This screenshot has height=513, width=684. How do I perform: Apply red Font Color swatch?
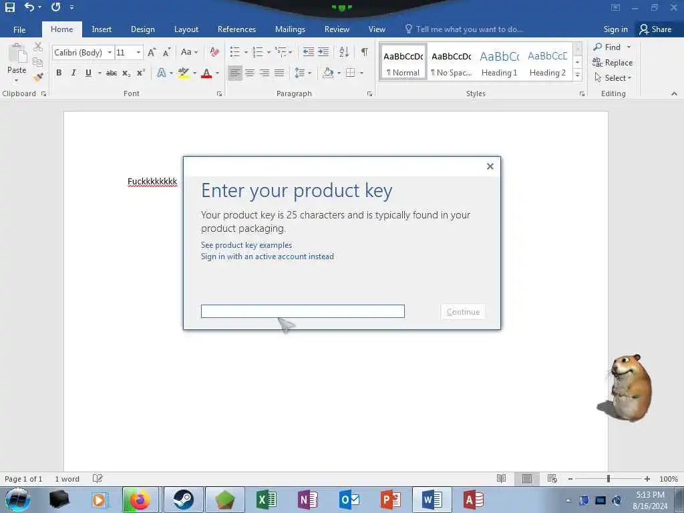[x=206, y=73]
